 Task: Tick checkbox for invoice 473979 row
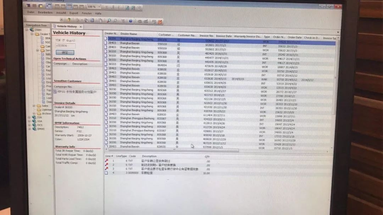point(106,64)
